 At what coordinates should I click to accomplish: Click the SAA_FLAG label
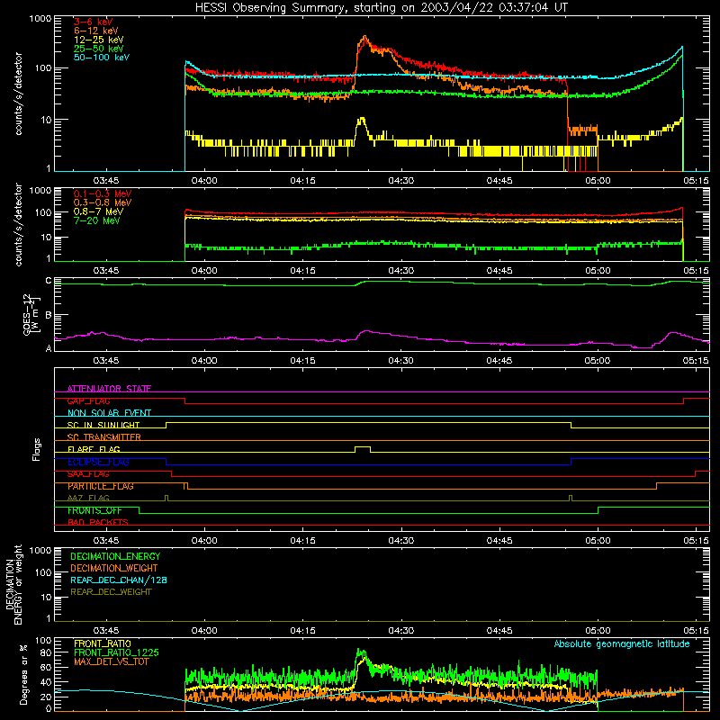coord(88,474)
